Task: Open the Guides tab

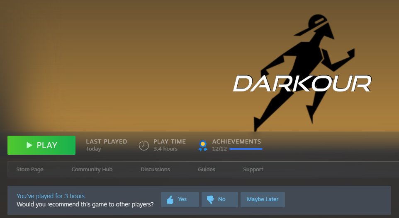Action: click(x=207, y=169)
